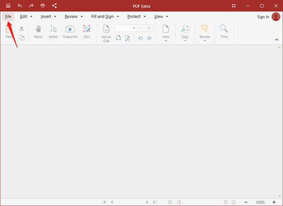Rotate page counterclockwise
The width and height of the screenshot is (283, 206).
141,38
